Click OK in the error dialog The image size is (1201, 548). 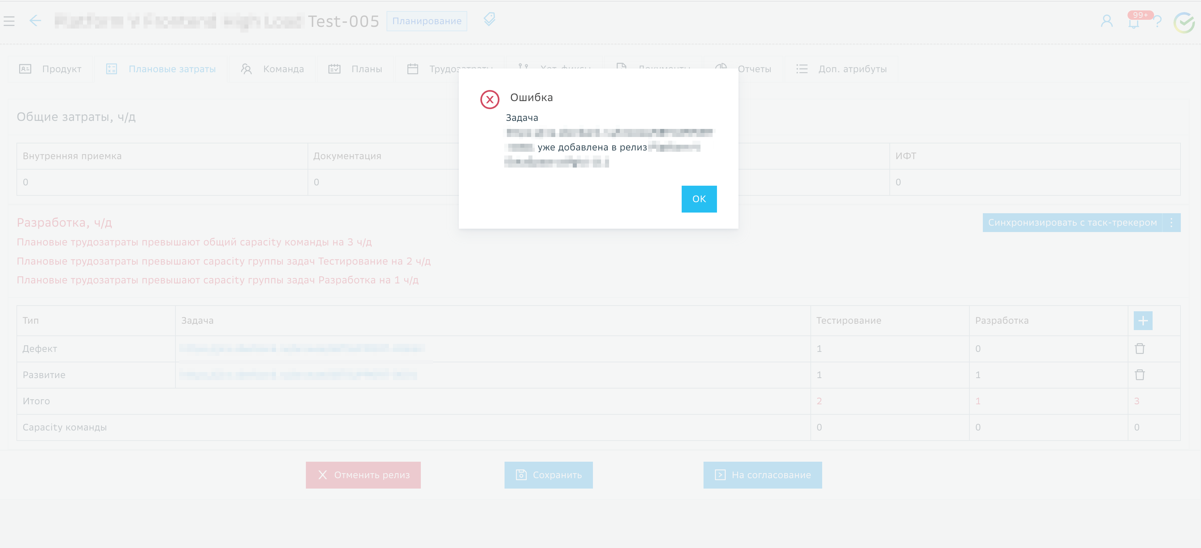click(698, 199)
